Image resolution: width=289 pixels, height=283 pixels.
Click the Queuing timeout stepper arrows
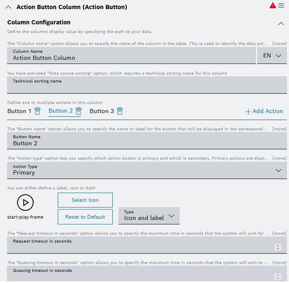[278, 276]
